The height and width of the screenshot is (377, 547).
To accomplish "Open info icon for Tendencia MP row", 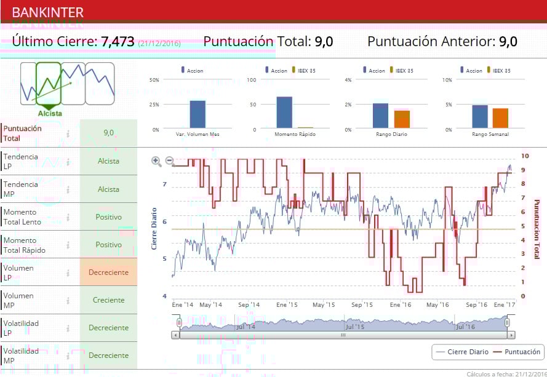I will 68,189.
